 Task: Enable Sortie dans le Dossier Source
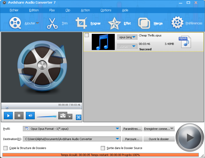coord(103,148)
